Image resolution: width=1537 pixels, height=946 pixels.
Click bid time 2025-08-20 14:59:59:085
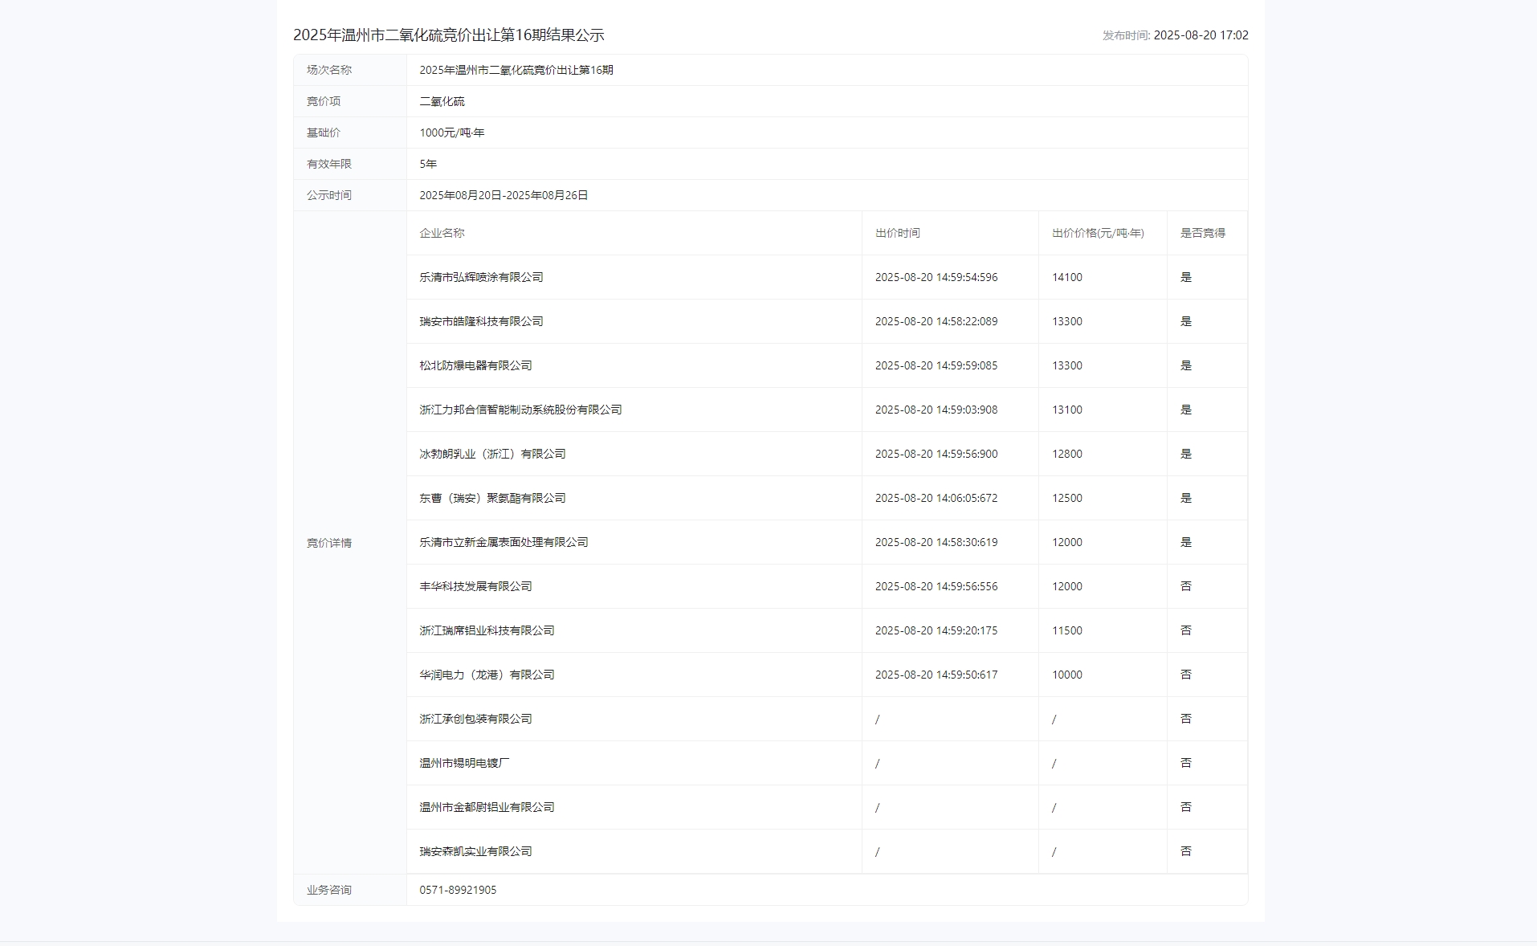click(x=936, y=365)
